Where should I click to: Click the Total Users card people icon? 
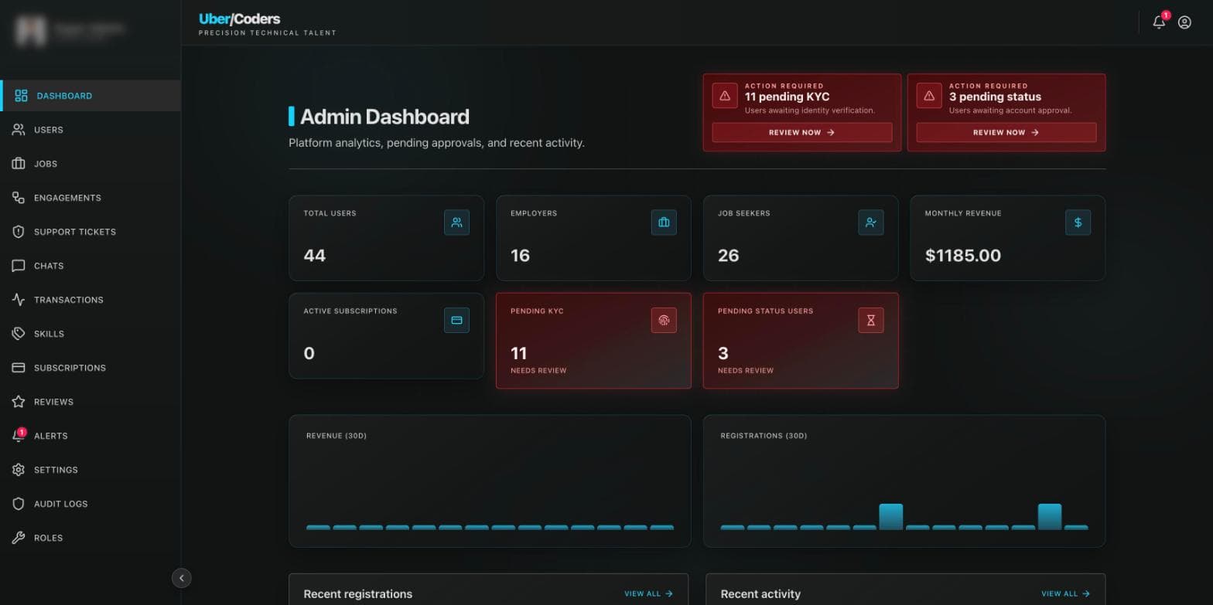point(456,223)
